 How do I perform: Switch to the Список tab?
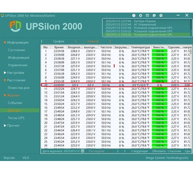pos(93,42)
